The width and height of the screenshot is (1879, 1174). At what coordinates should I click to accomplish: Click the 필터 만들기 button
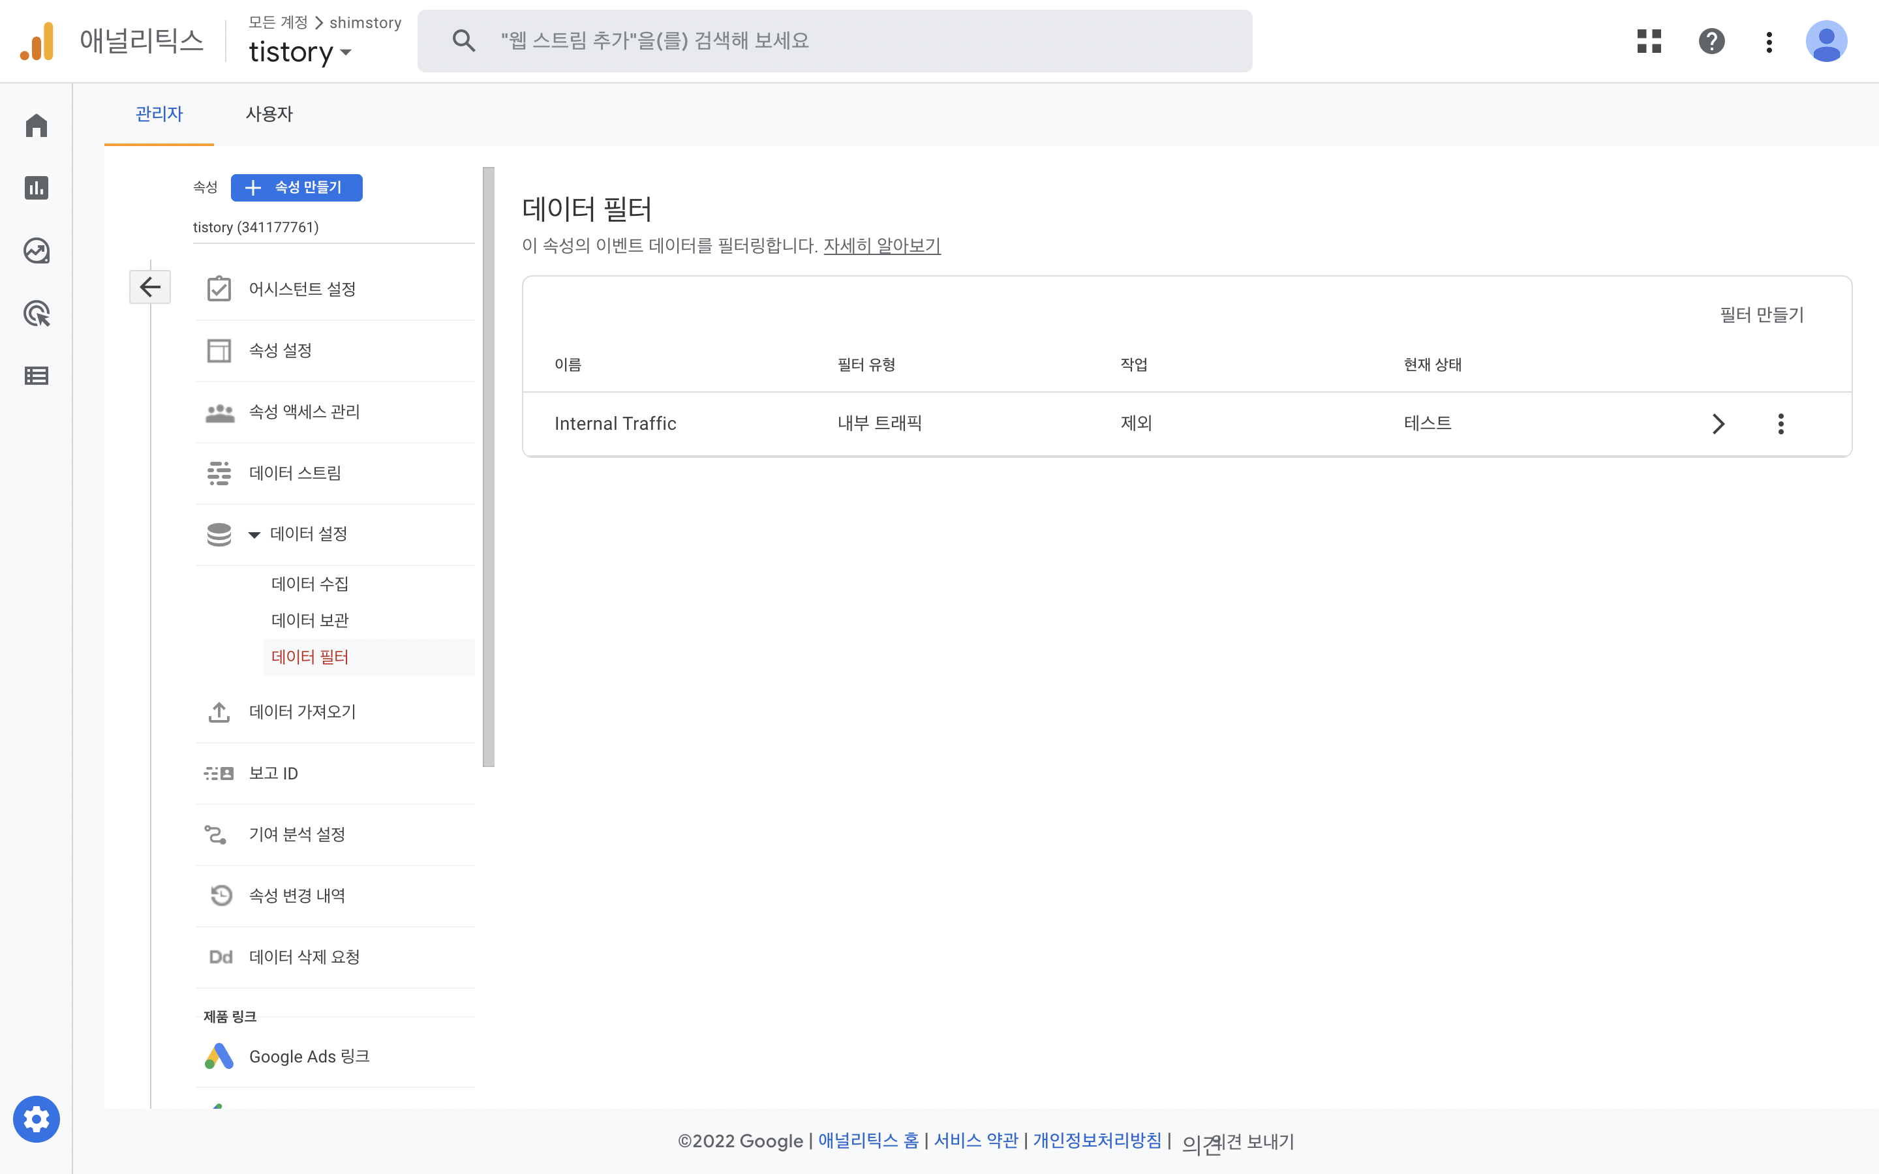tap(1761, 314)
